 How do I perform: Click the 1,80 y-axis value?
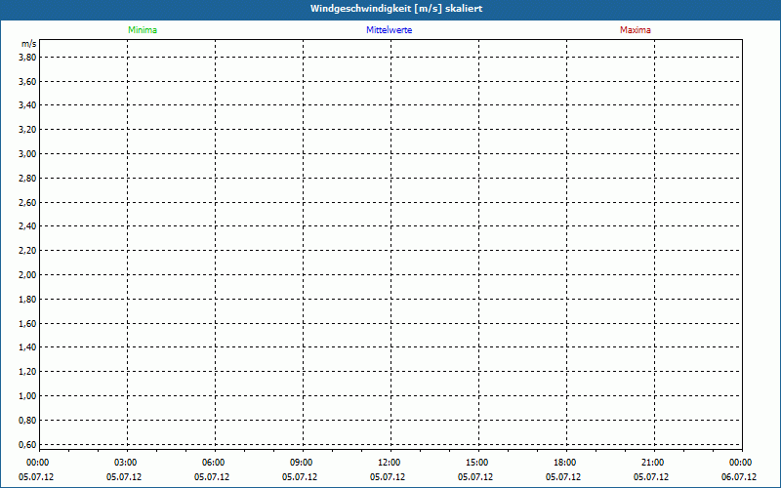pyautogui.click(x=27, y=300)
